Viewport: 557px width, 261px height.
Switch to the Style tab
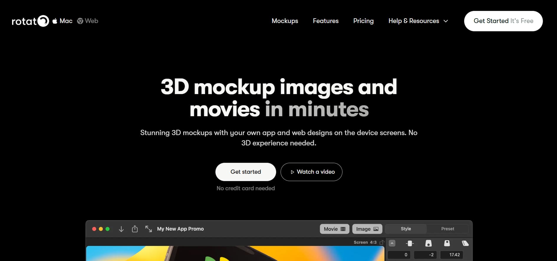point(406,229)
